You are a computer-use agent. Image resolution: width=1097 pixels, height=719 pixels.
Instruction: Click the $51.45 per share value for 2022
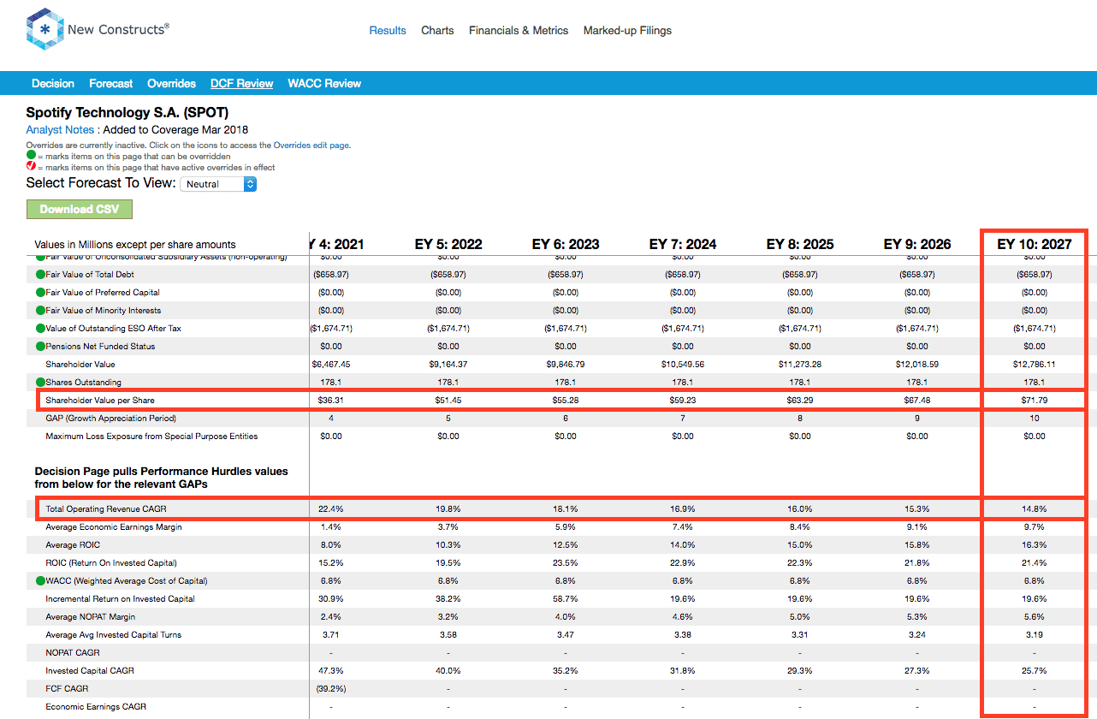448,401
